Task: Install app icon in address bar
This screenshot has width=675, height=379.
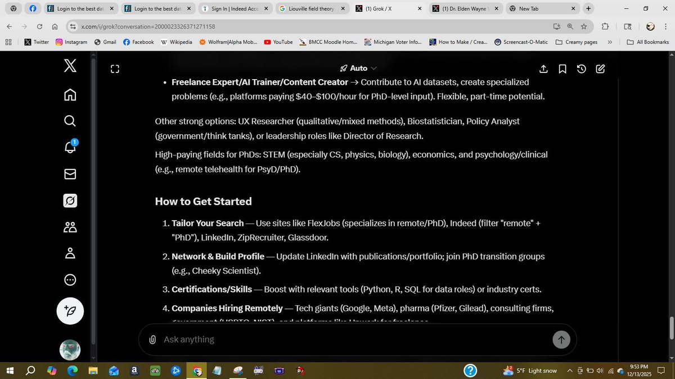Action: [556, 26]
